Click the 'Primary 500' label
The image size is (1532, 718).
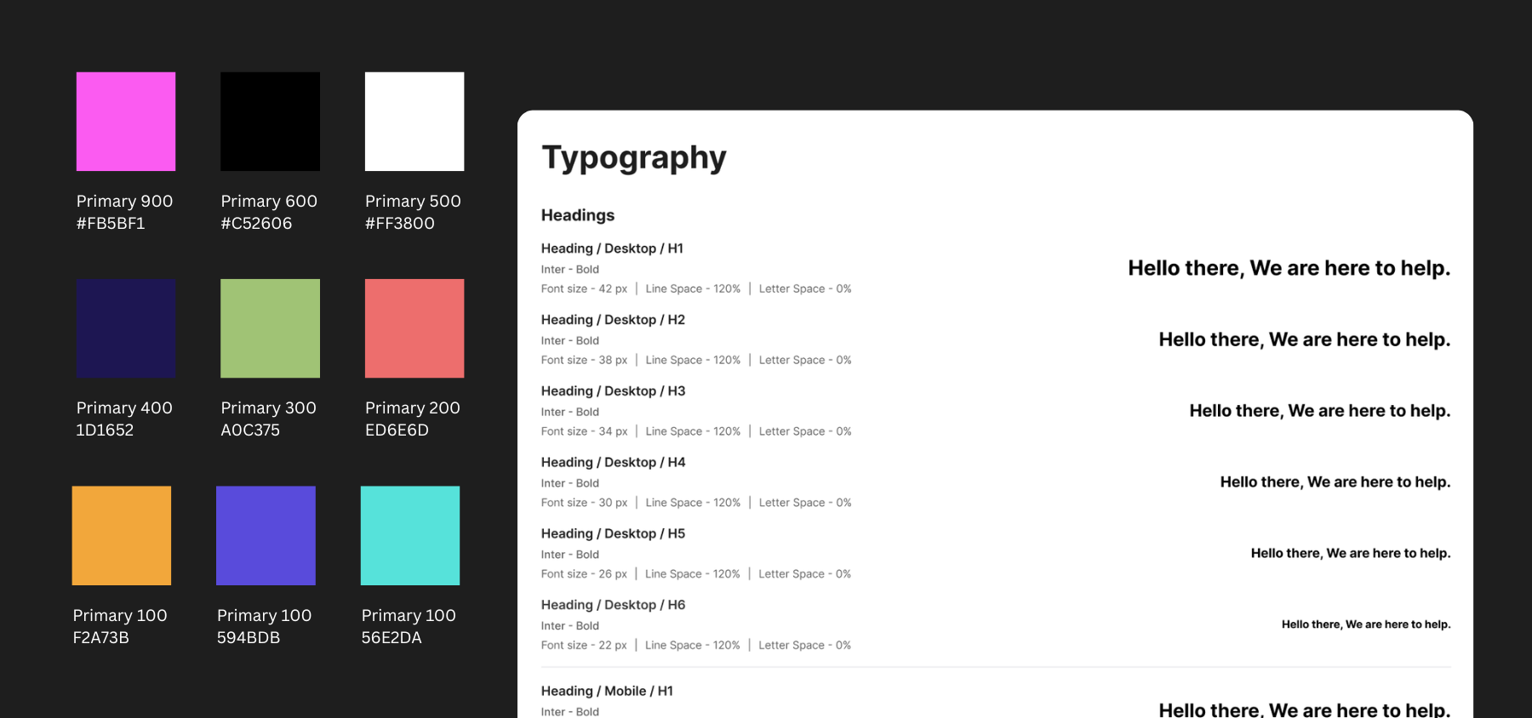[413, 201]
